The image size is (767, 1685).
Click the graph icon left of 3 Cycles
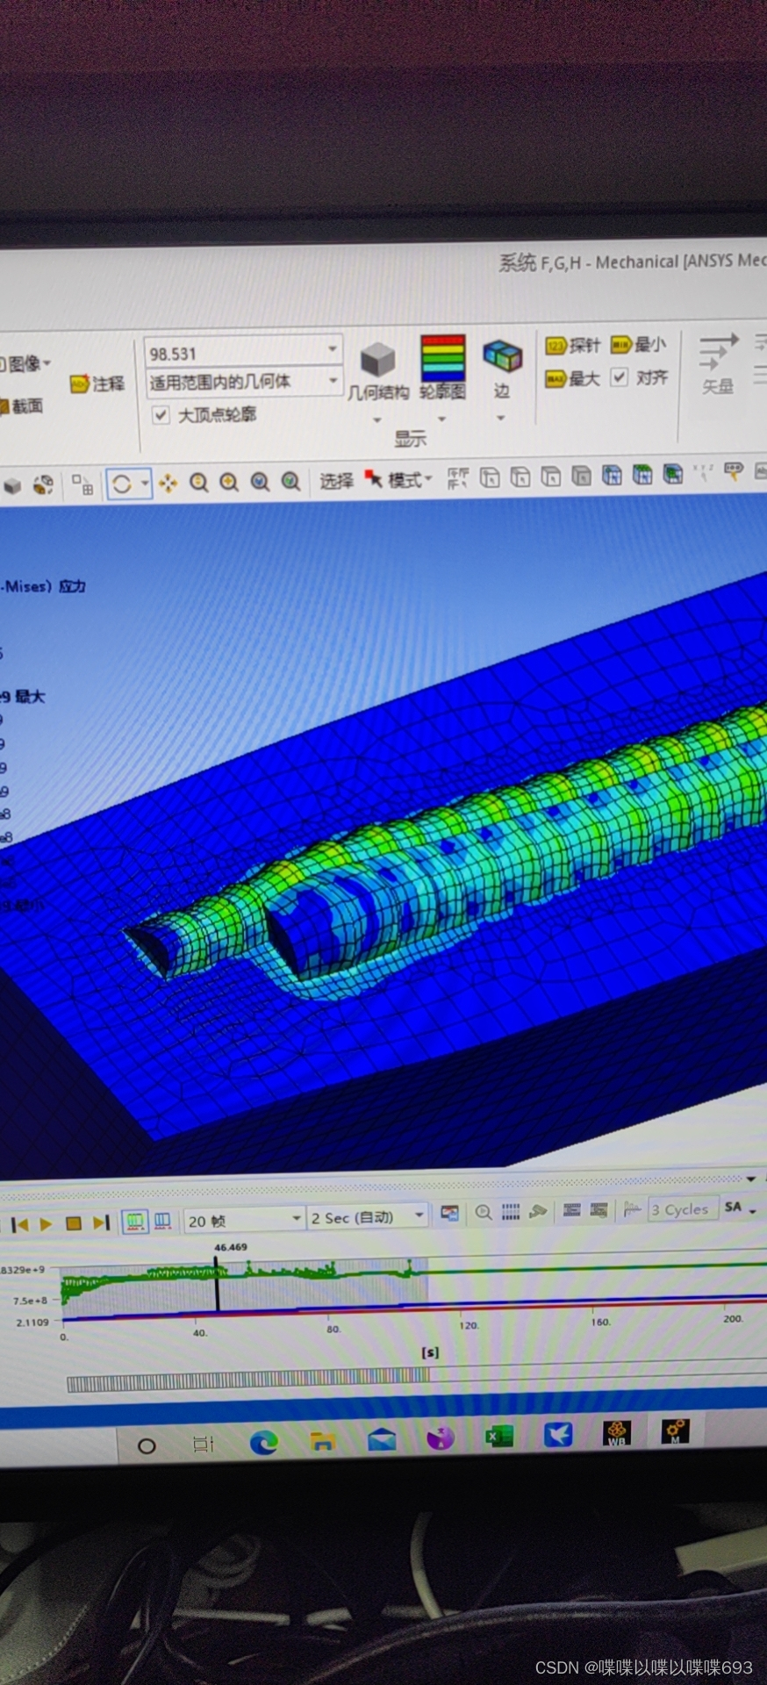coord(632,1209)
